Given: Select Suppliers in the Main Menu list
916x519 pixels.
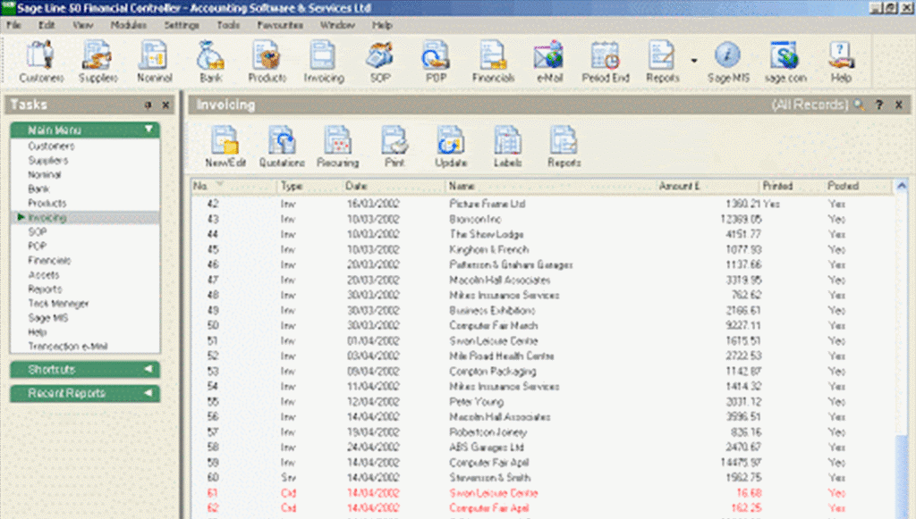Looking at the screenshot, I should tap(48, 161).
